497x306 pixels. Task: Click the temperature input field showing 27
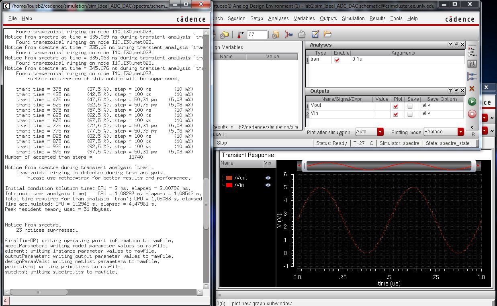tap(257, 35)
